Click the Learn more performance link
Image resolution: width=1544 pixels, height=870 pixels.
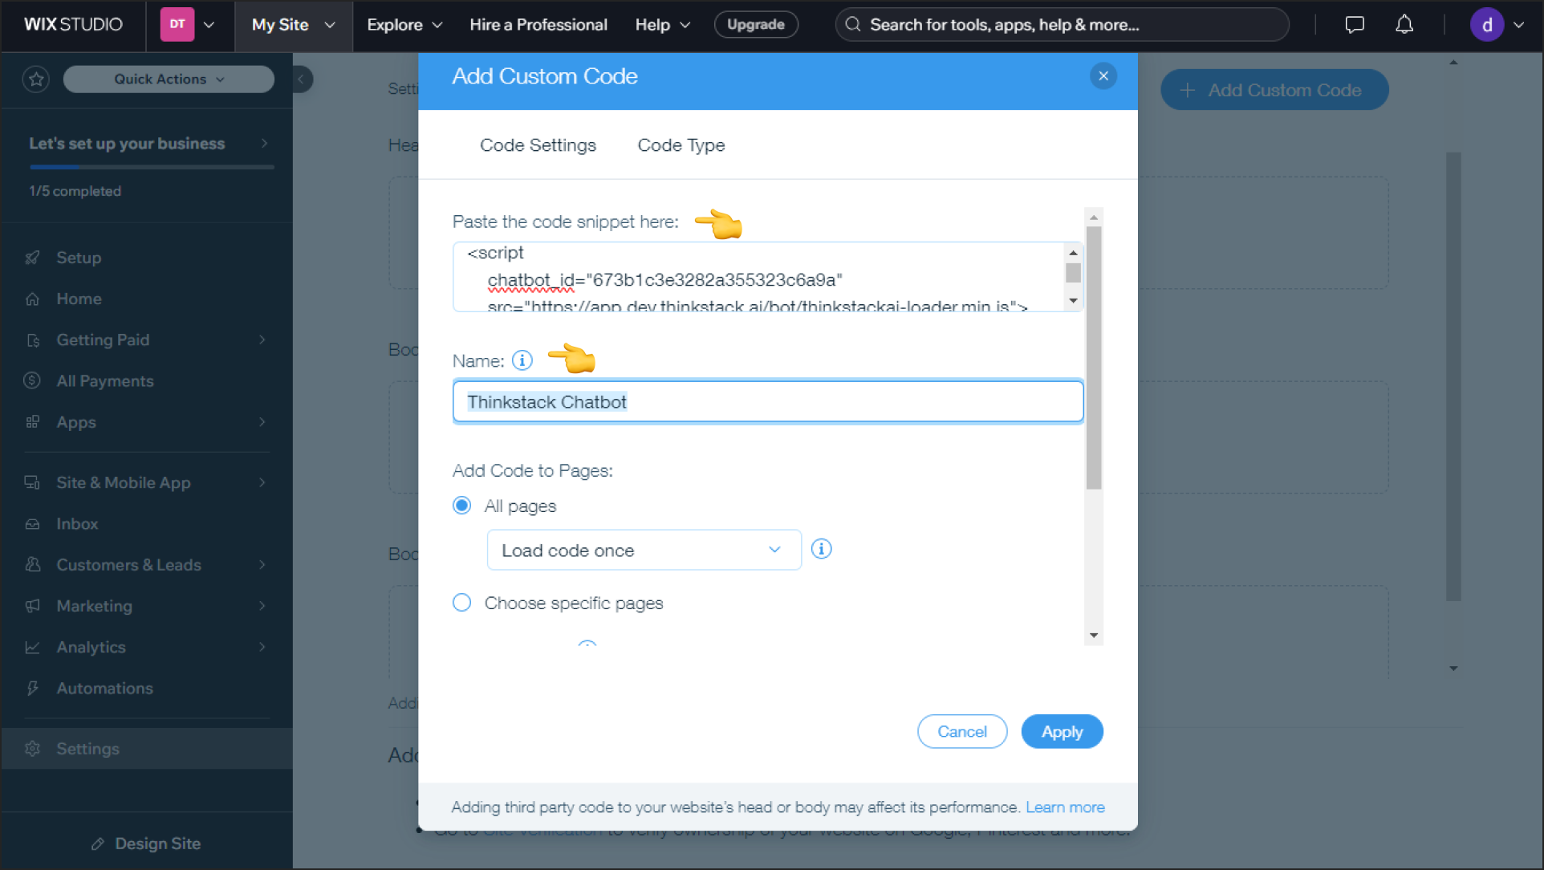[x=1066, y=807]
